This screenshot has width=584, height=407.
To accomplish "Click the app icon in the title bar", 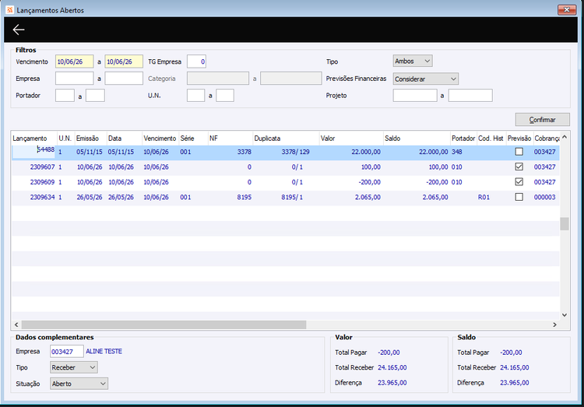I will (x=9, y=9).
